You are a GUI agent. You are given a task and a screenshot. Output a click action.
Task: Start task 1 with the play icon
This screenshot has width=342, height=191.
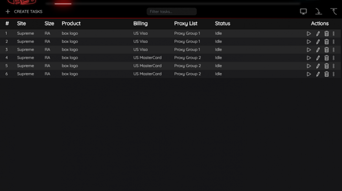309,34
